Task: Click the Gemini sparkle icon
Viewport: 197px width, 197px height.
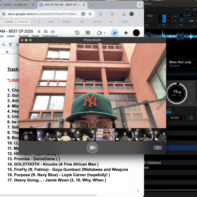Action: point(126,33)
